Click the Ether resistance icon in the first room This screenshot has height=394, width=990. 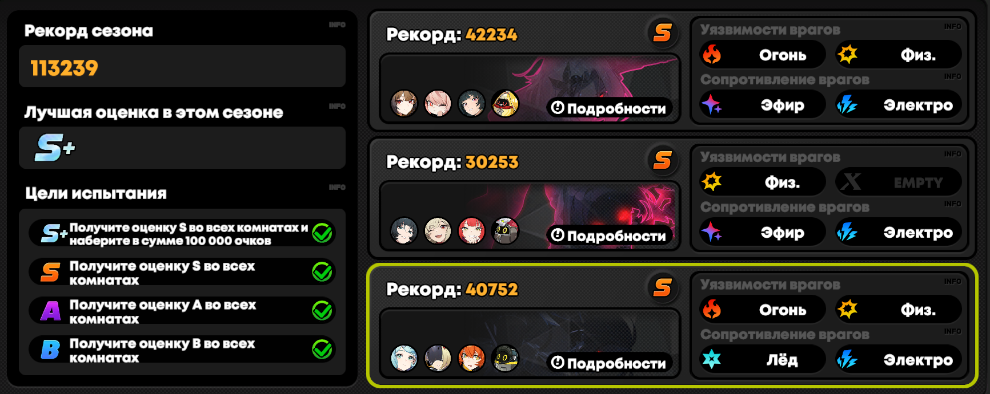tap(712, 105)
